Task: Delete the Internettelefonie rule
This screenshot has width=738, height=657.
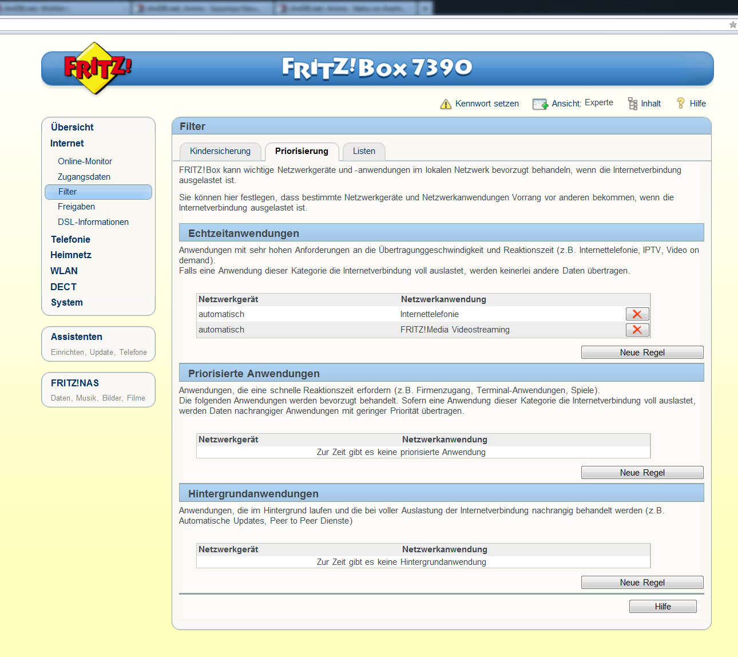Action: (x=637, y=314)
